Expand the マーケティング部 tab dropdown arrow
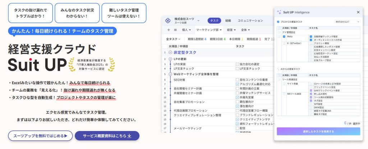The height and width of the screenshot is (149, 368). (x=221, y=30)
